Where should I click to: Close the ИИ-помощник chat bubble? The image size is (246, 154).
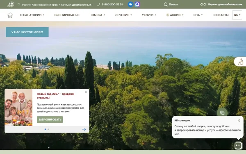[x=239, y=120]
